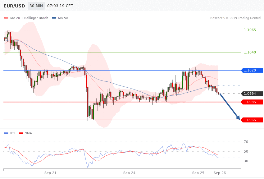
Task: Select the 30 MIN timeframe label
Action: (x=36, y=6)
